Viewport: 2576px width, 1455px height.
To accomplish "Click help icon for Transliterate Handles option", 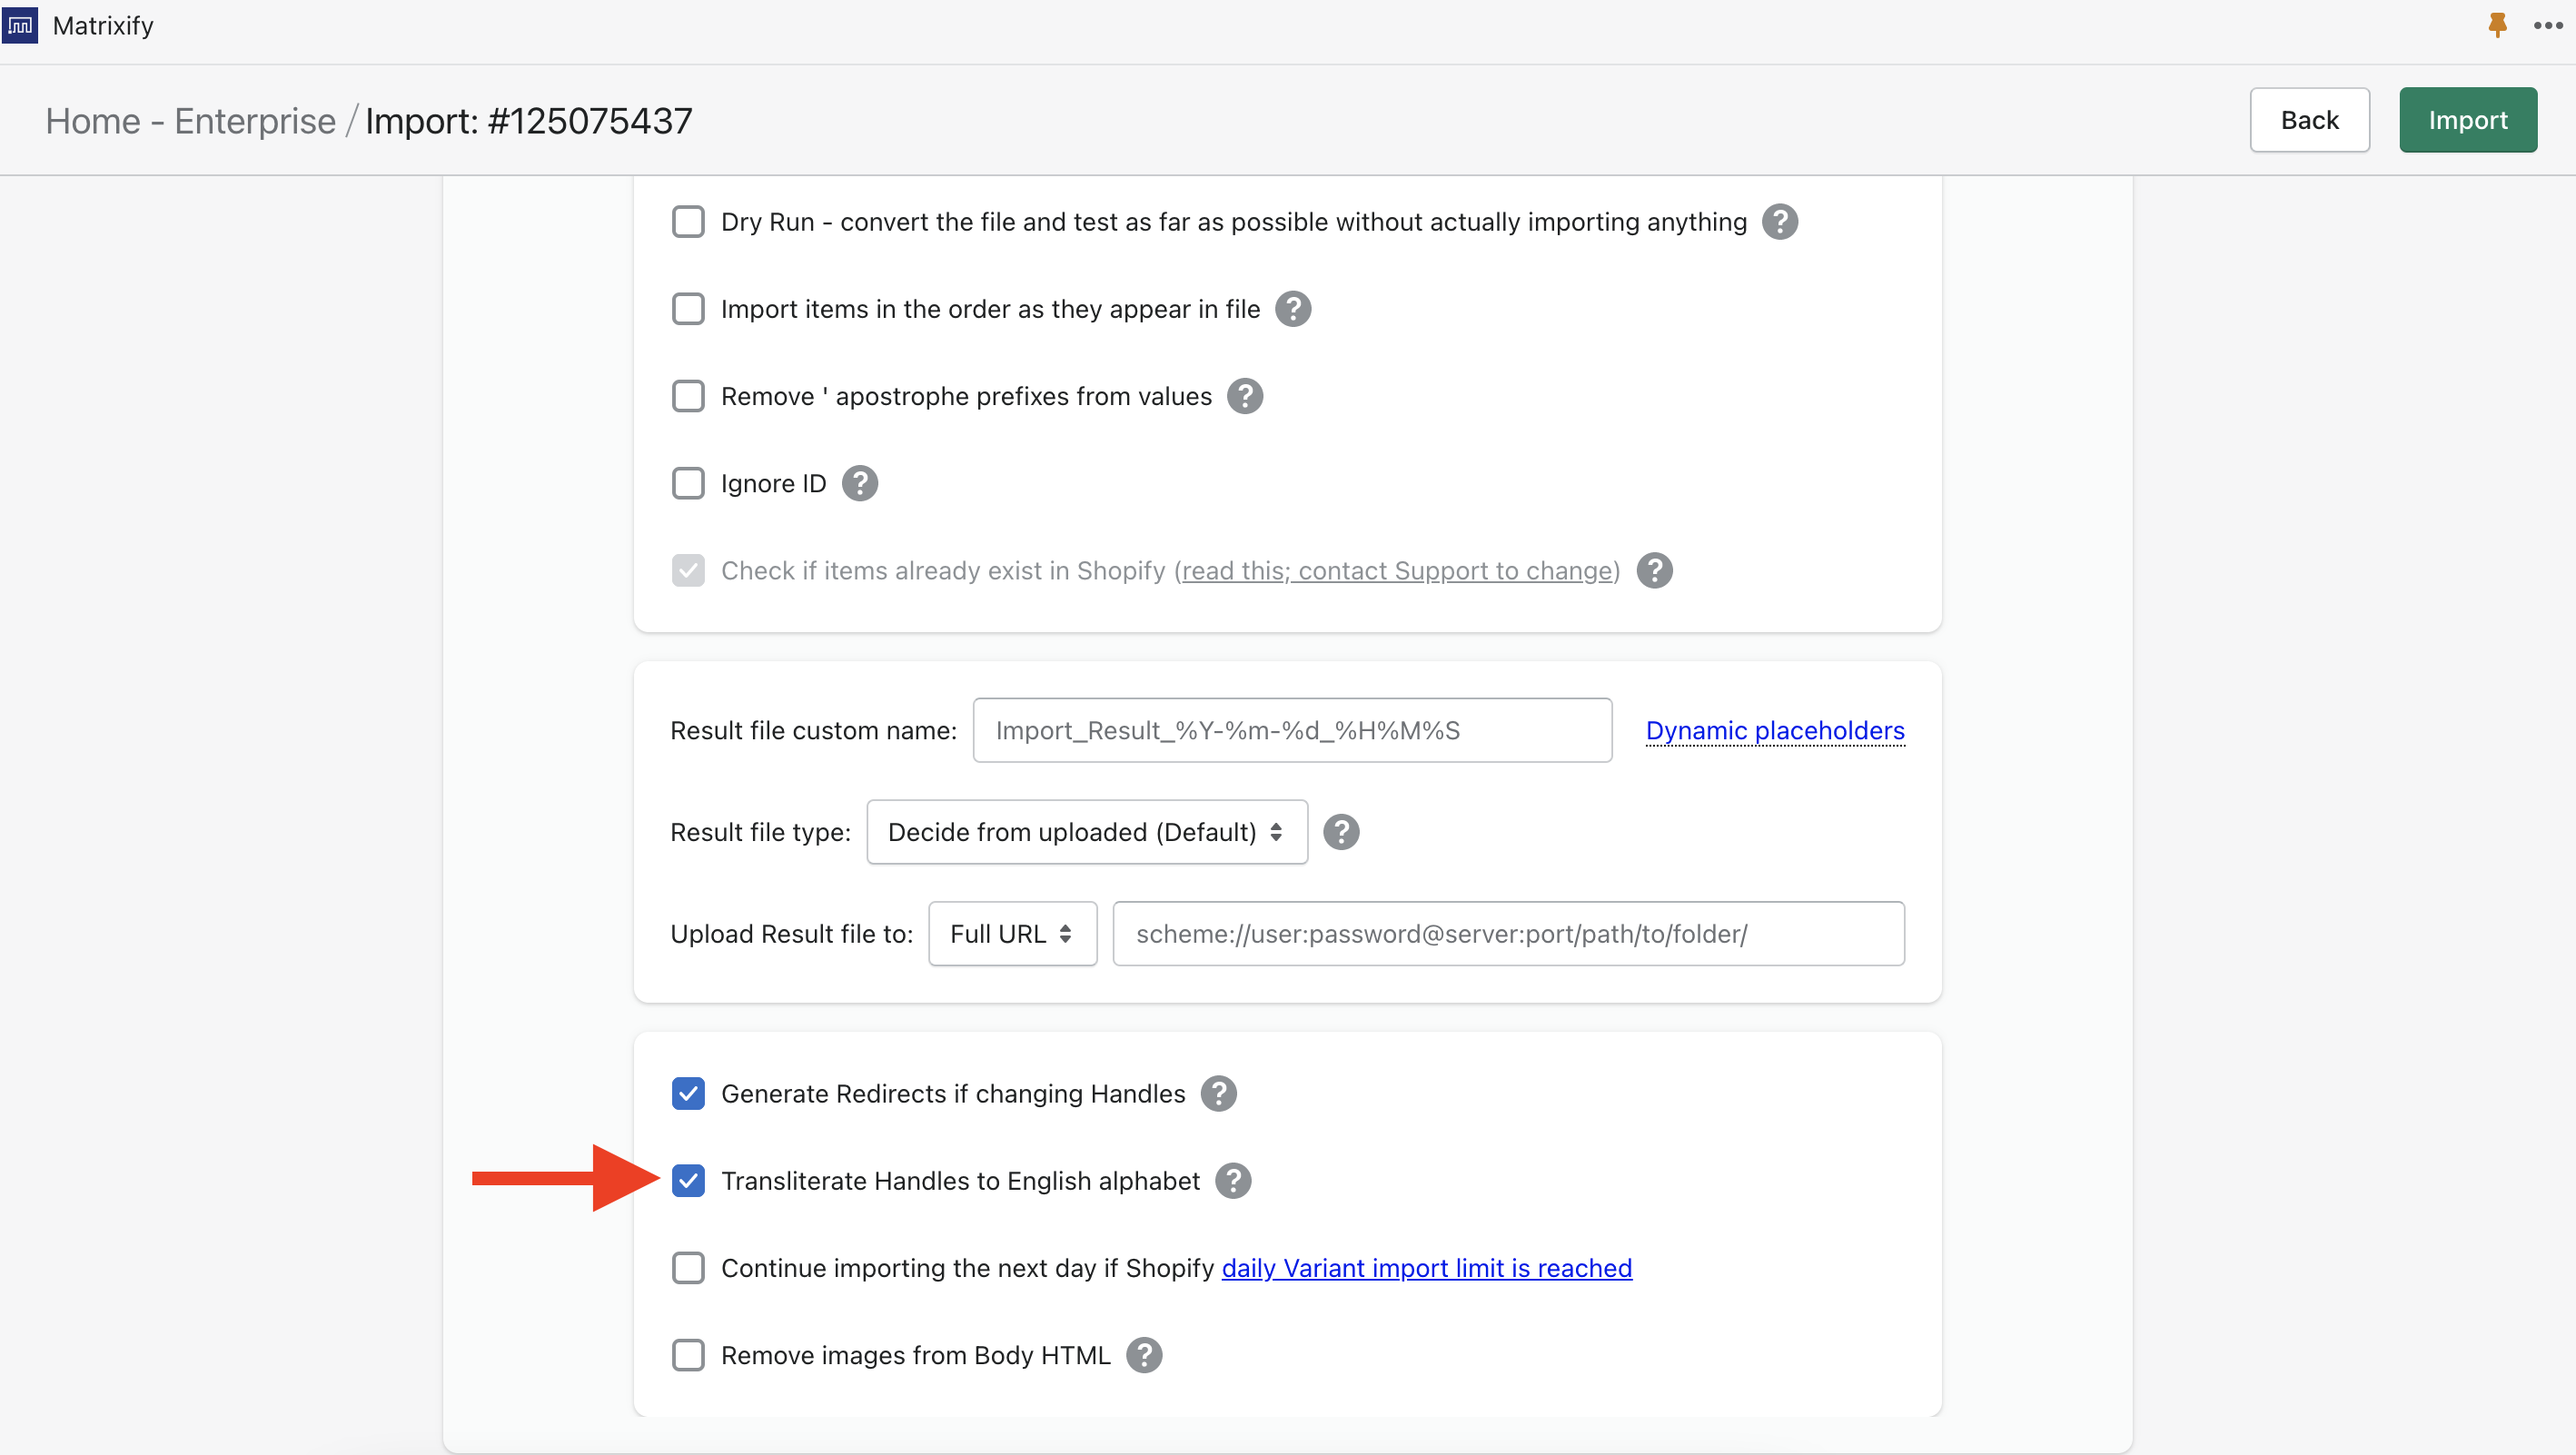I will point(1233,1181).
